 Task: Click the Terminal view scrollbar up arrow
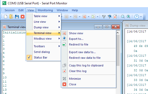pyautogui.click(x=118, y=33)
